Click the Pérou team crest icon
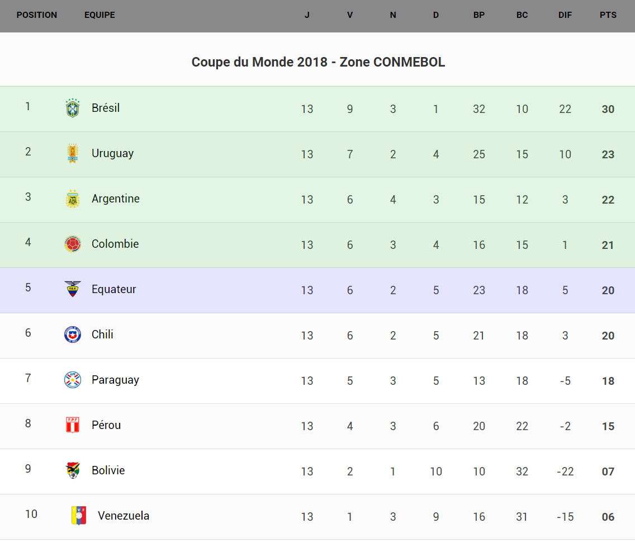This screenshot has height=542, width=635. tap(73, 425)
